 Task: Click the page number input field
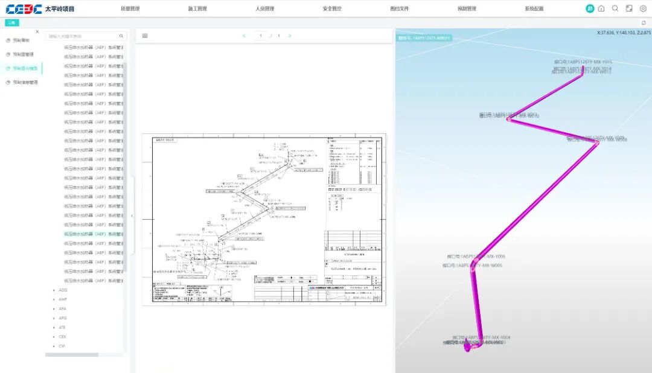[261, 36]
